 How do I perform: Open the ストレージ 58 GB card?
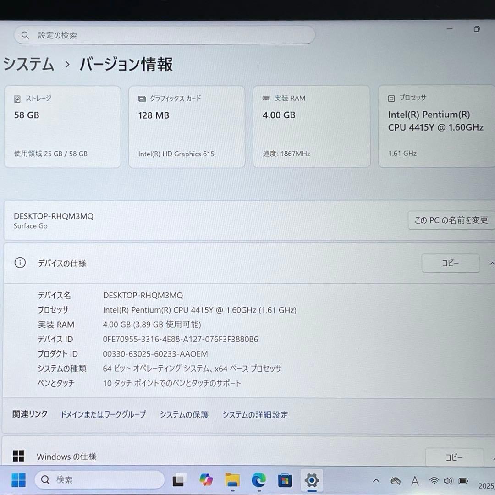62,126
